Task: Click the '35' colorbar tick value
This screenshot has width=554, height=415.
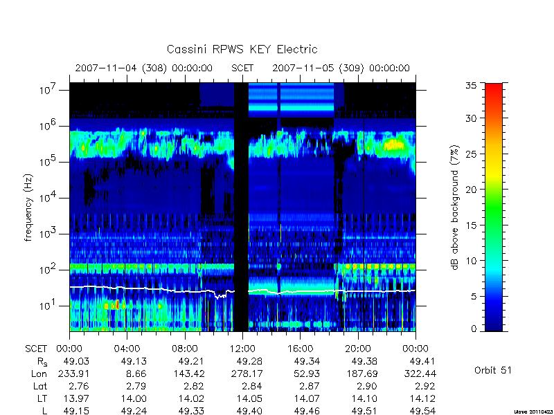Action: coord(472,85)
